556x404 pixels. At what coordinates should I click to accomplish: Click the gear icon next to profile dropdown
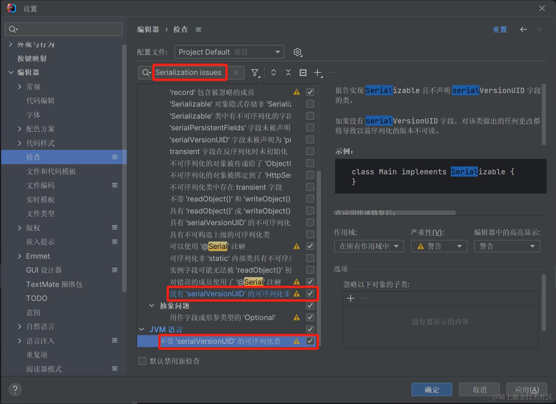(298, 52)
